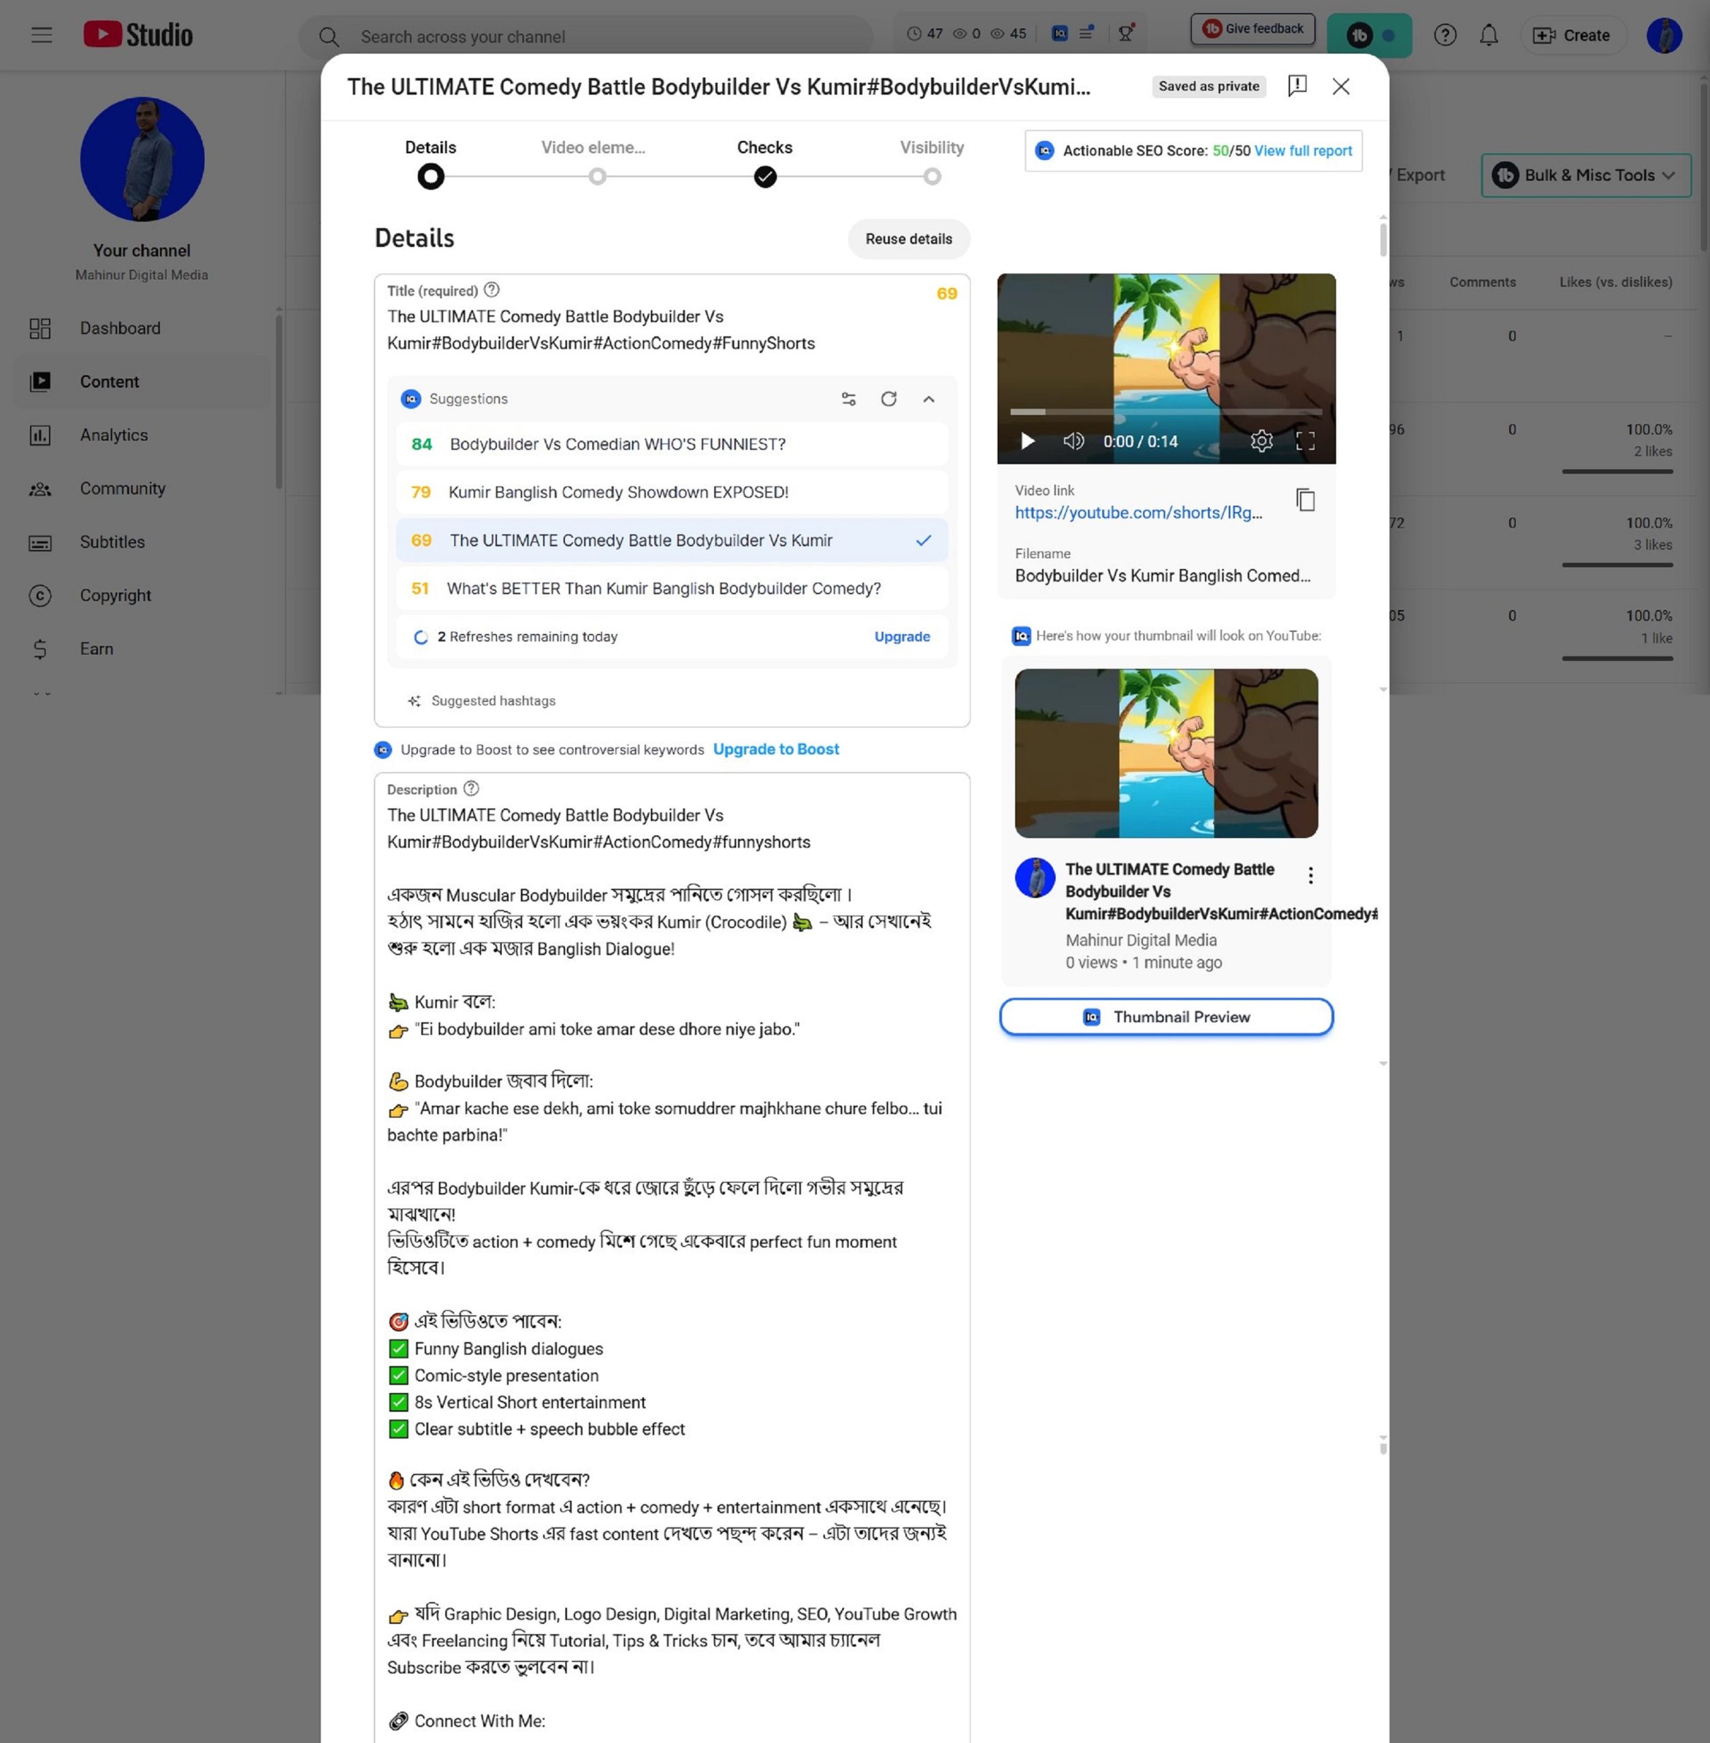
Task: Open the YouTube shorts video link
Action: (1138, 512)
